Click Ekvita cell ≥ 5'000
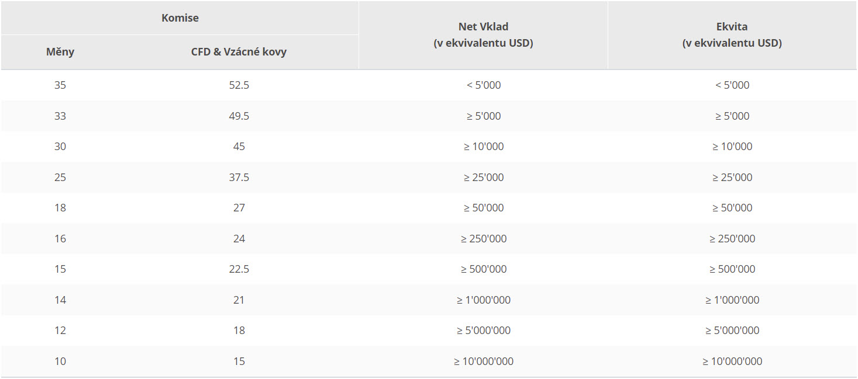 click(732, 116)
